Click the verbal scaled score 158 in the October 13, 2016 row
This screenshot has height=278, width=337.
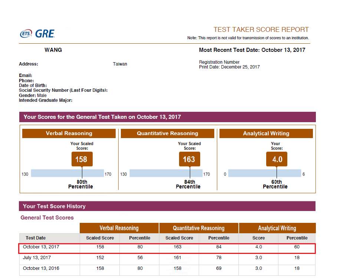click(100, 268)
